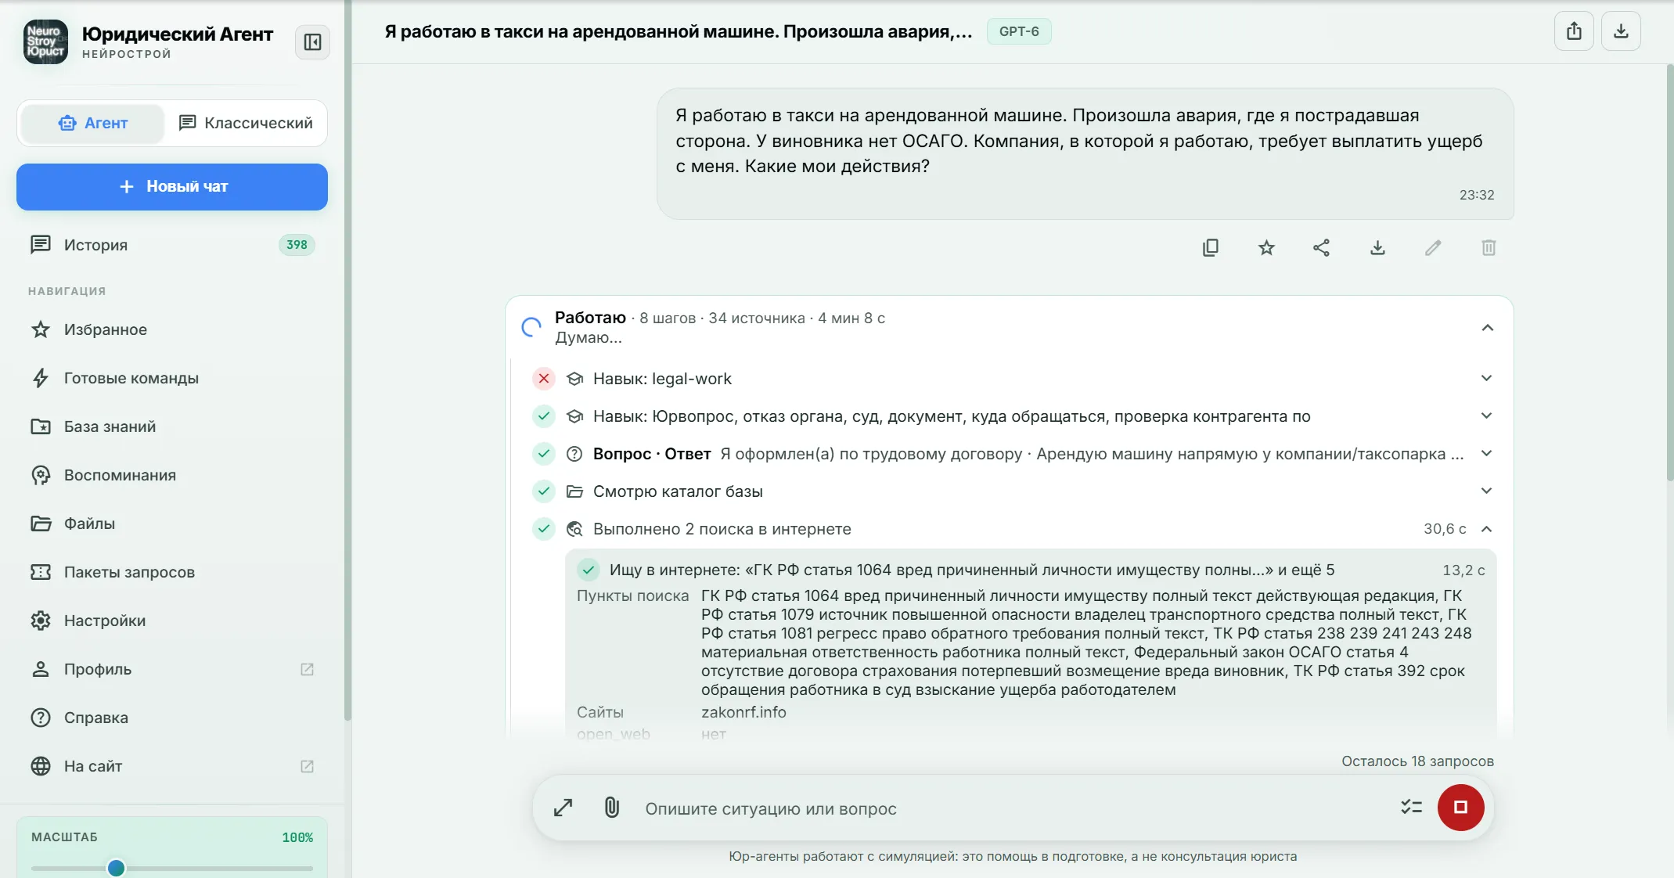Click the Работаю loading spinner
This screenshot has height=878, width=1674.
(531, 327)
